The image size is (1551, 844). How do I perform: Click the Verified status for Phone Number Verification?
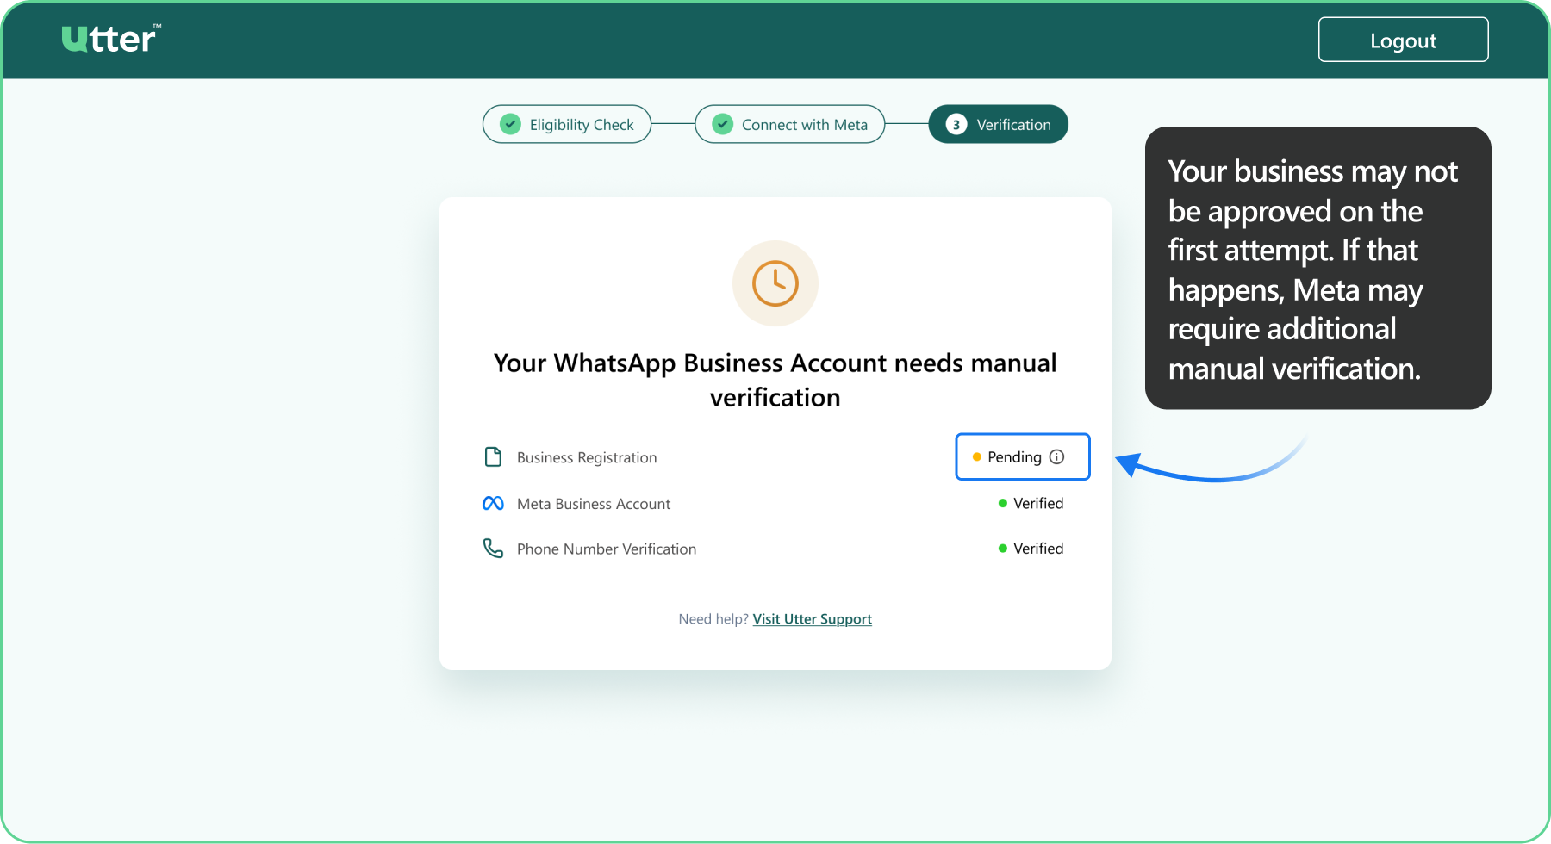click(1031, 549)
